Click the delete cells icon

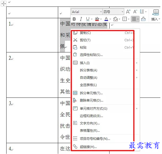(x=75, y=100)
